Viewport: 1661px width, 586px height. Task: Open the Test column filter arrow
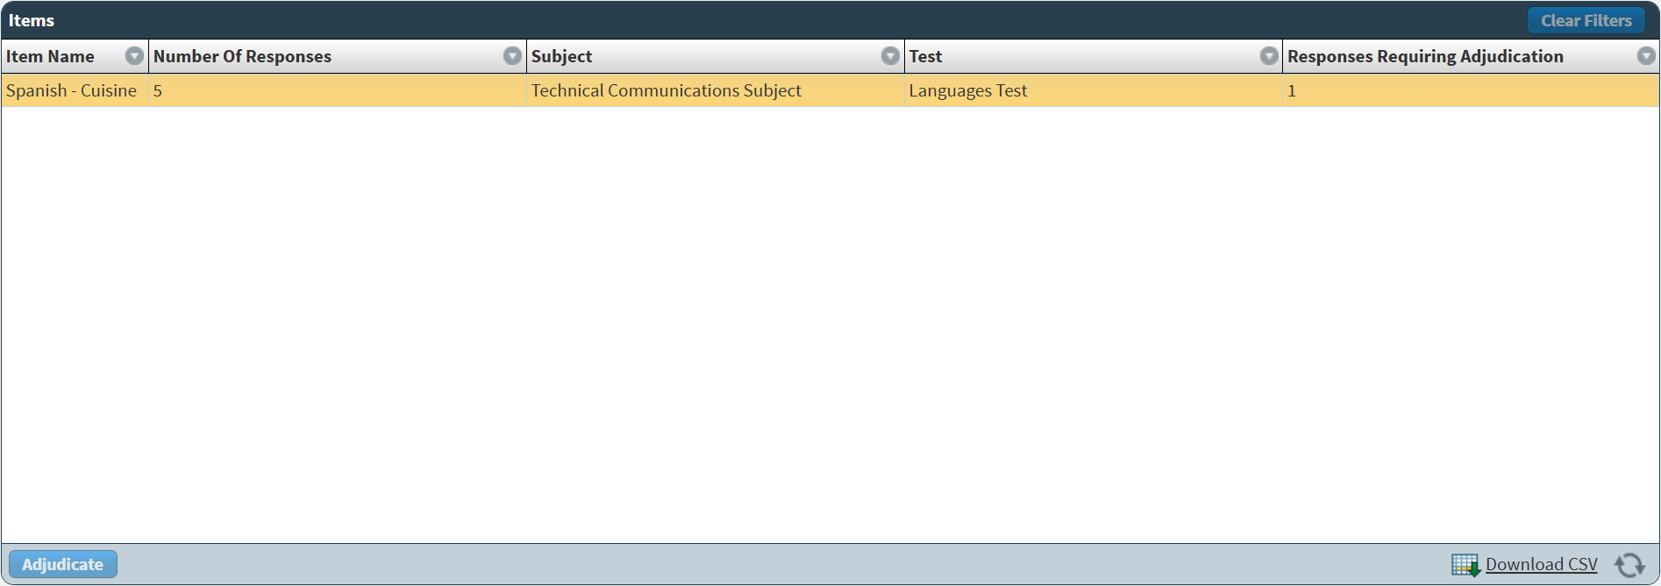[x=1269, y=56]
